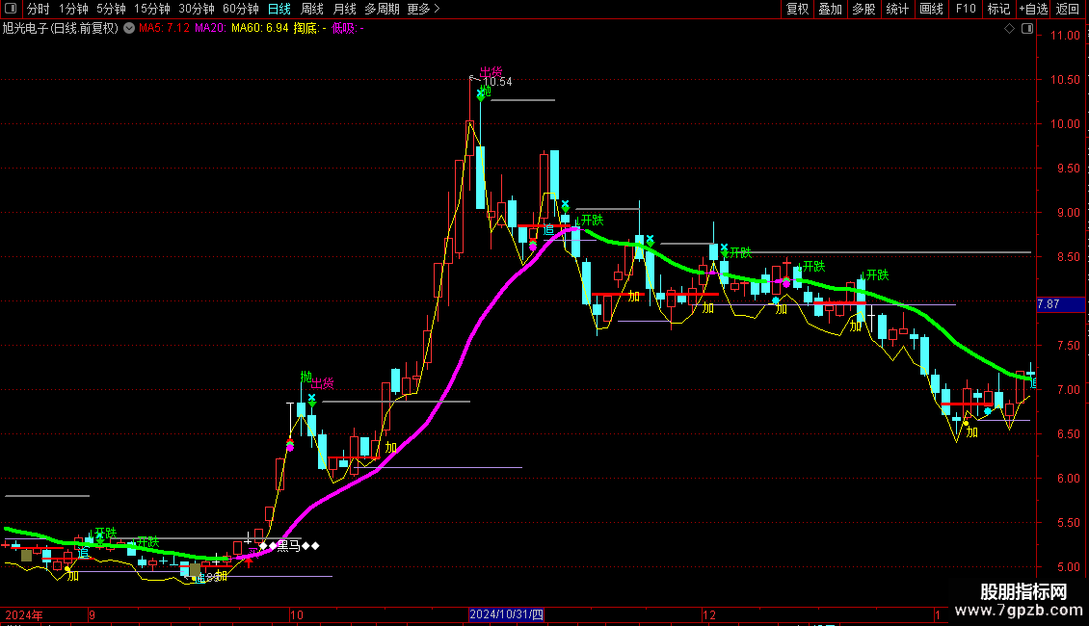Switch to 分时 intraday view
The image size is (1089, 626).
(39, 9)
